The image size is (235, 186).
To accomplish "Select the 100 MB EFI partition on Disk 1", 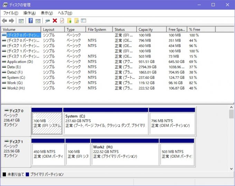I will click(x=78, y=152).
